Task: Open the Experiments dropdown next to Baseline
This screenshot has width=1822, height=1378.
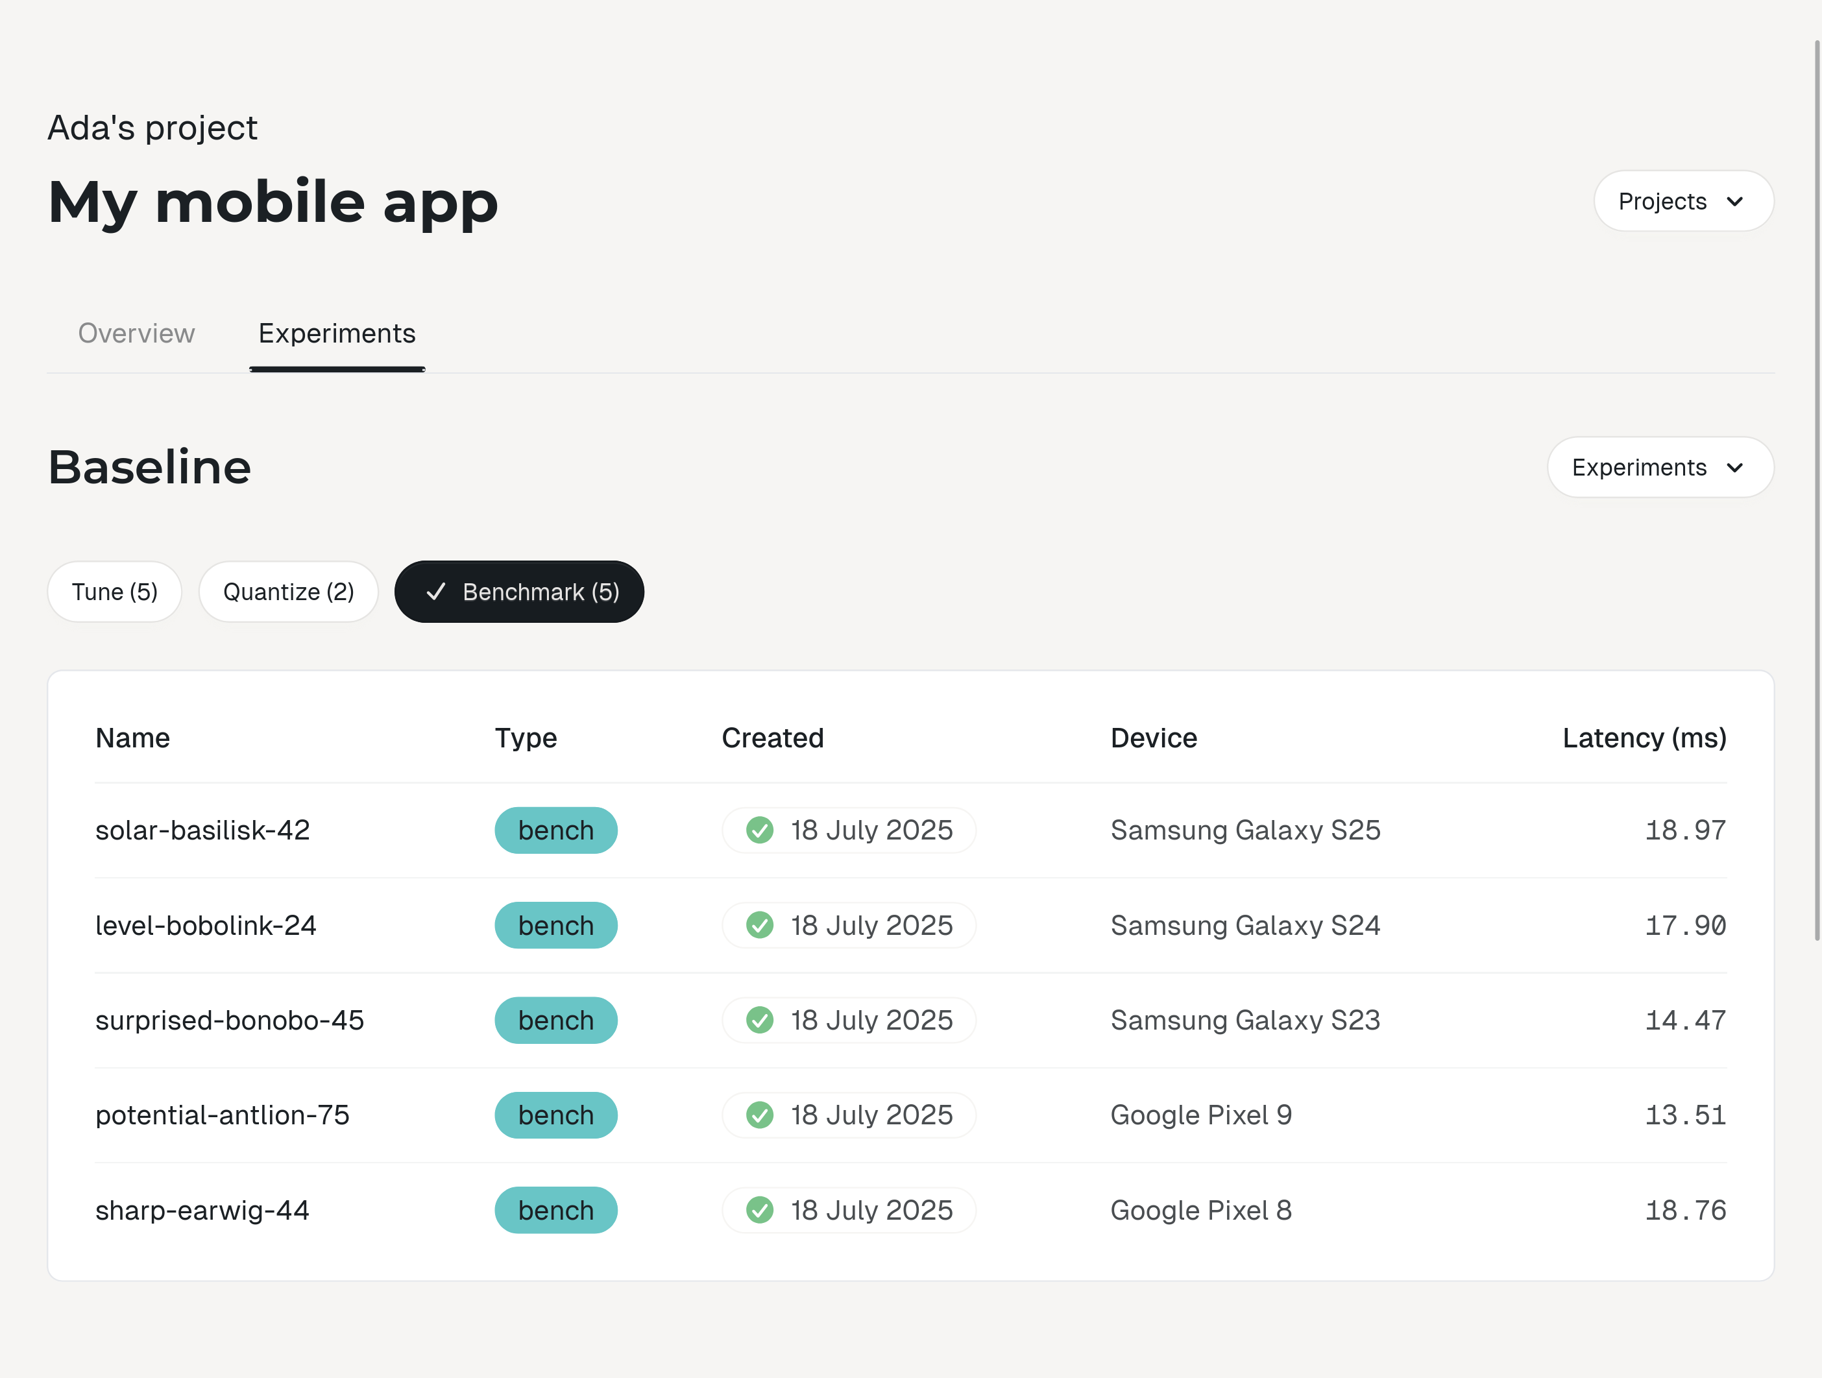Action: (x=1660, y=467)
